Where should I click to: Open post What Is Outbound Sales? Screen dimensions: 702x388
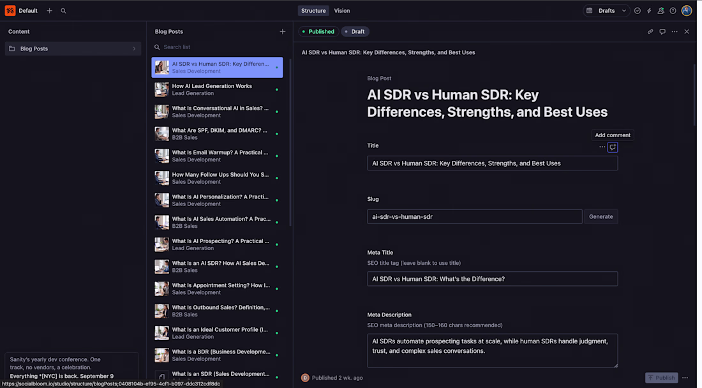pos(217,311)
